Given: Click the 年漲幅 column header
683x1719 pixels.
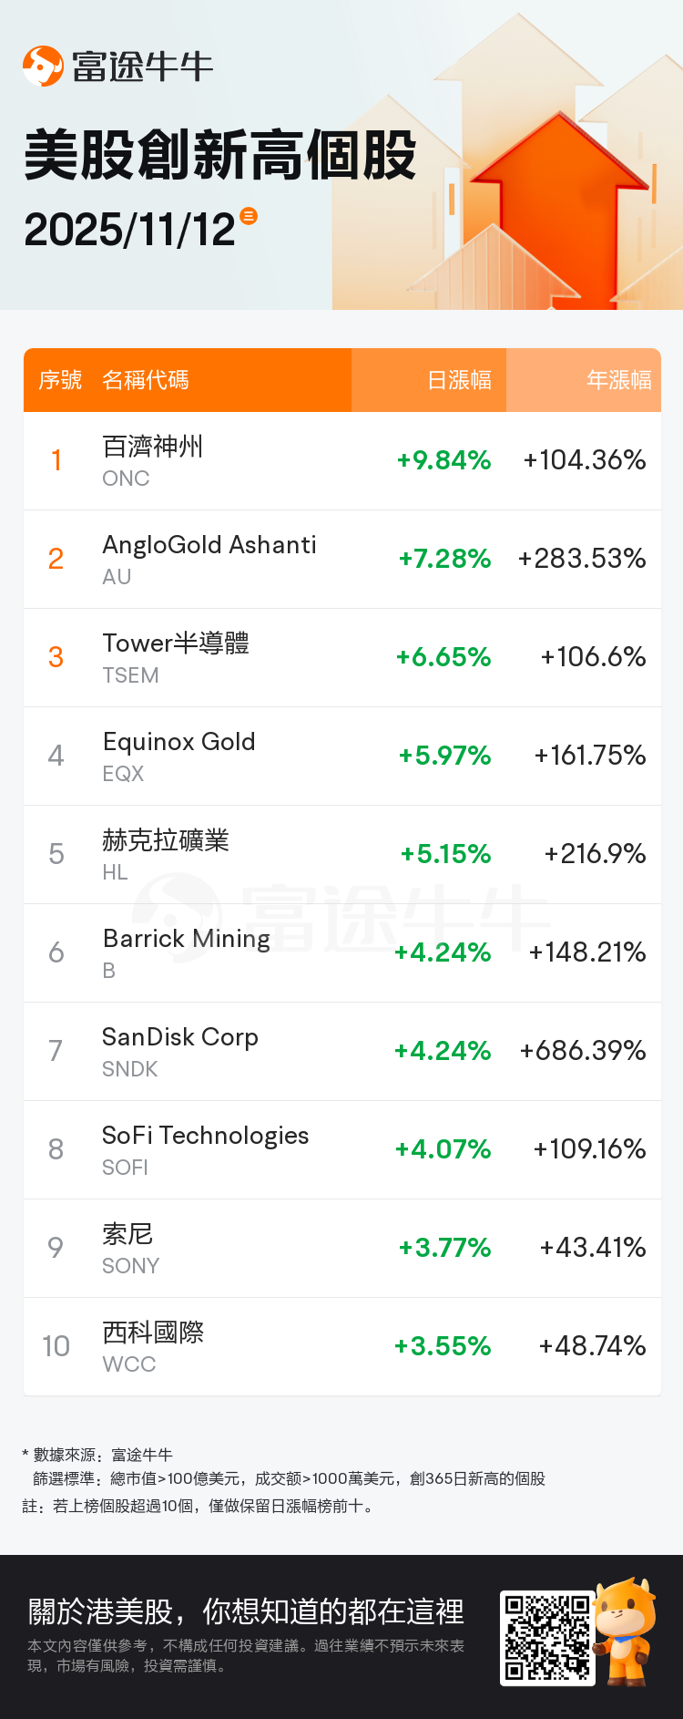Looking at the screenshot, I should [618, 380].
